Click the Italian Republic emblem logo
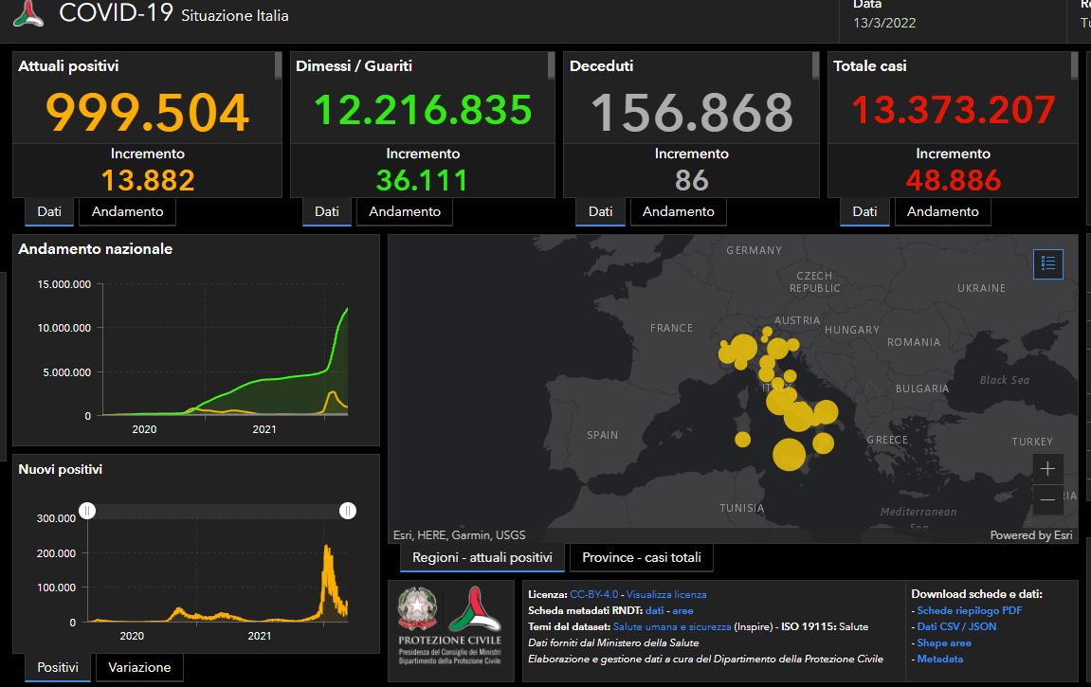 tap(417, 609)
